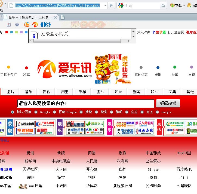Open the address bar history dropdown
Viewport: 197px width, 194px height.
105,6
